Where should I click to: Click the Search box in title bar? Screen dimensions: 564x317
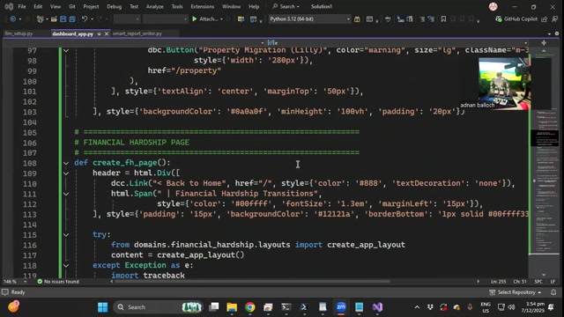click(286, 6)
